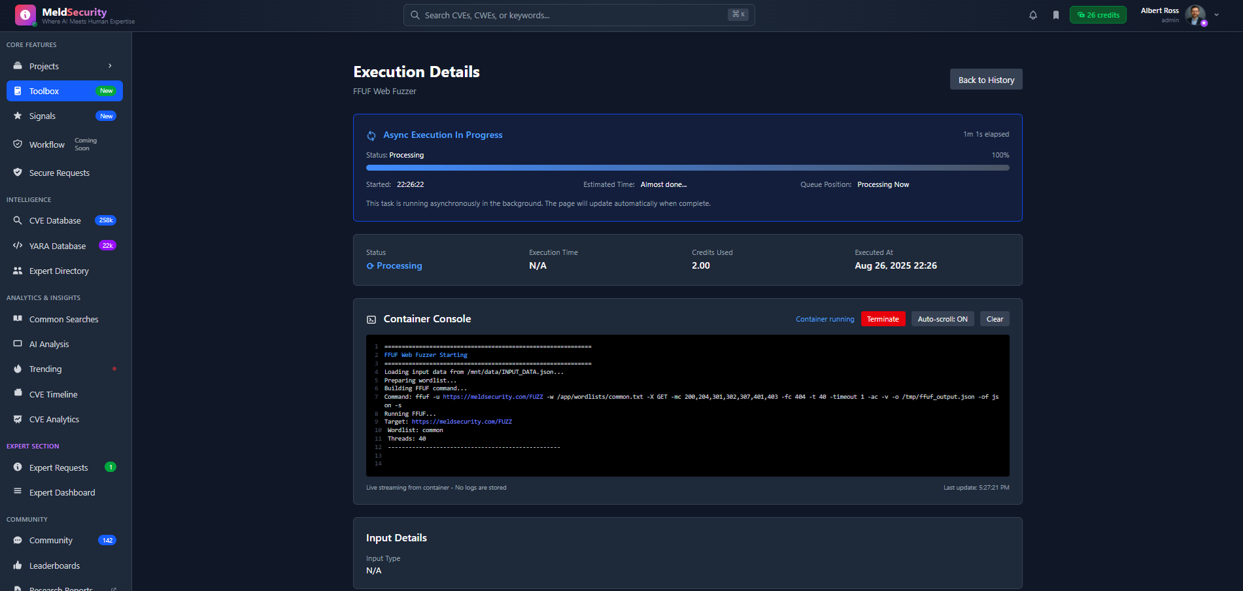Click the MeldSecurity logo icon
This screenshot has width=1243, height=591.
pyautogui.click(x=26, y=15)
